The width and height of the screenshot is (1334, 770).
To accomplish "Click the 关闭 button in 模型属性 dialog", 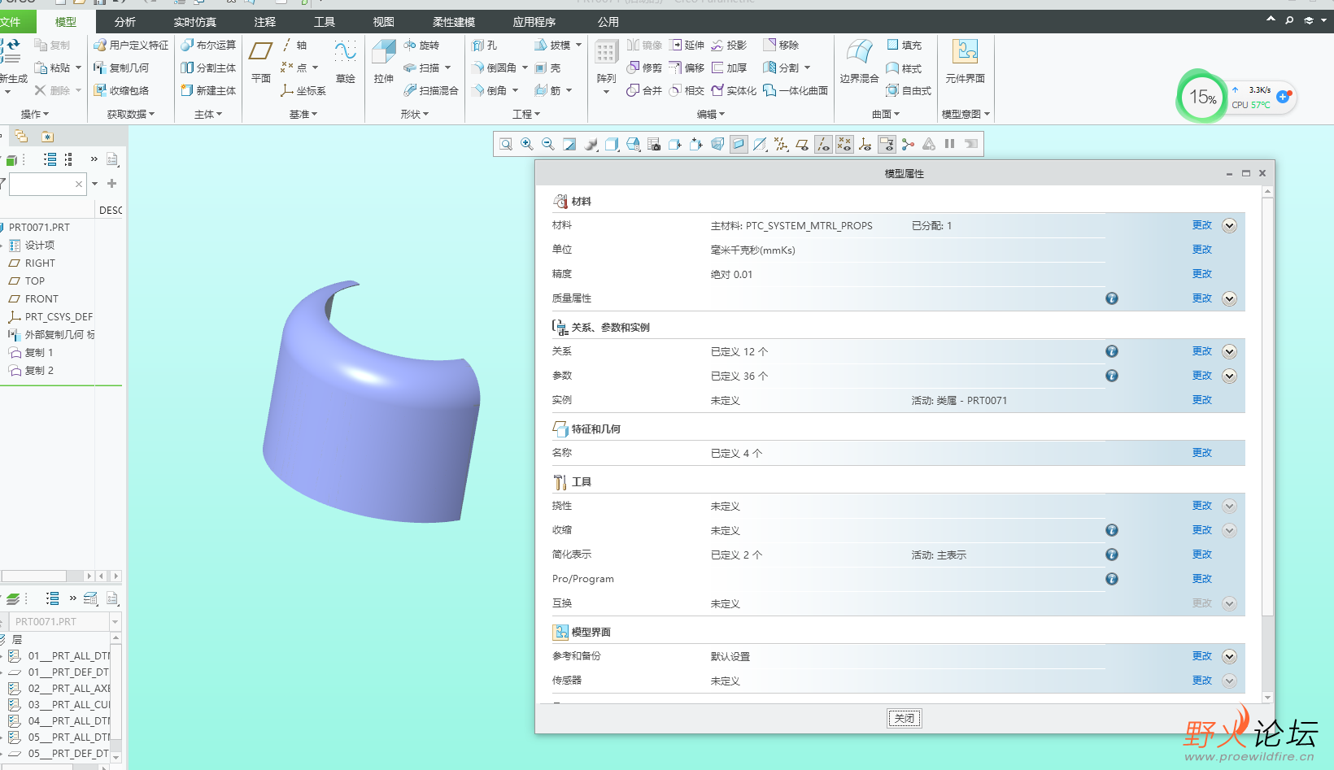I will click(x=904, y=718).
